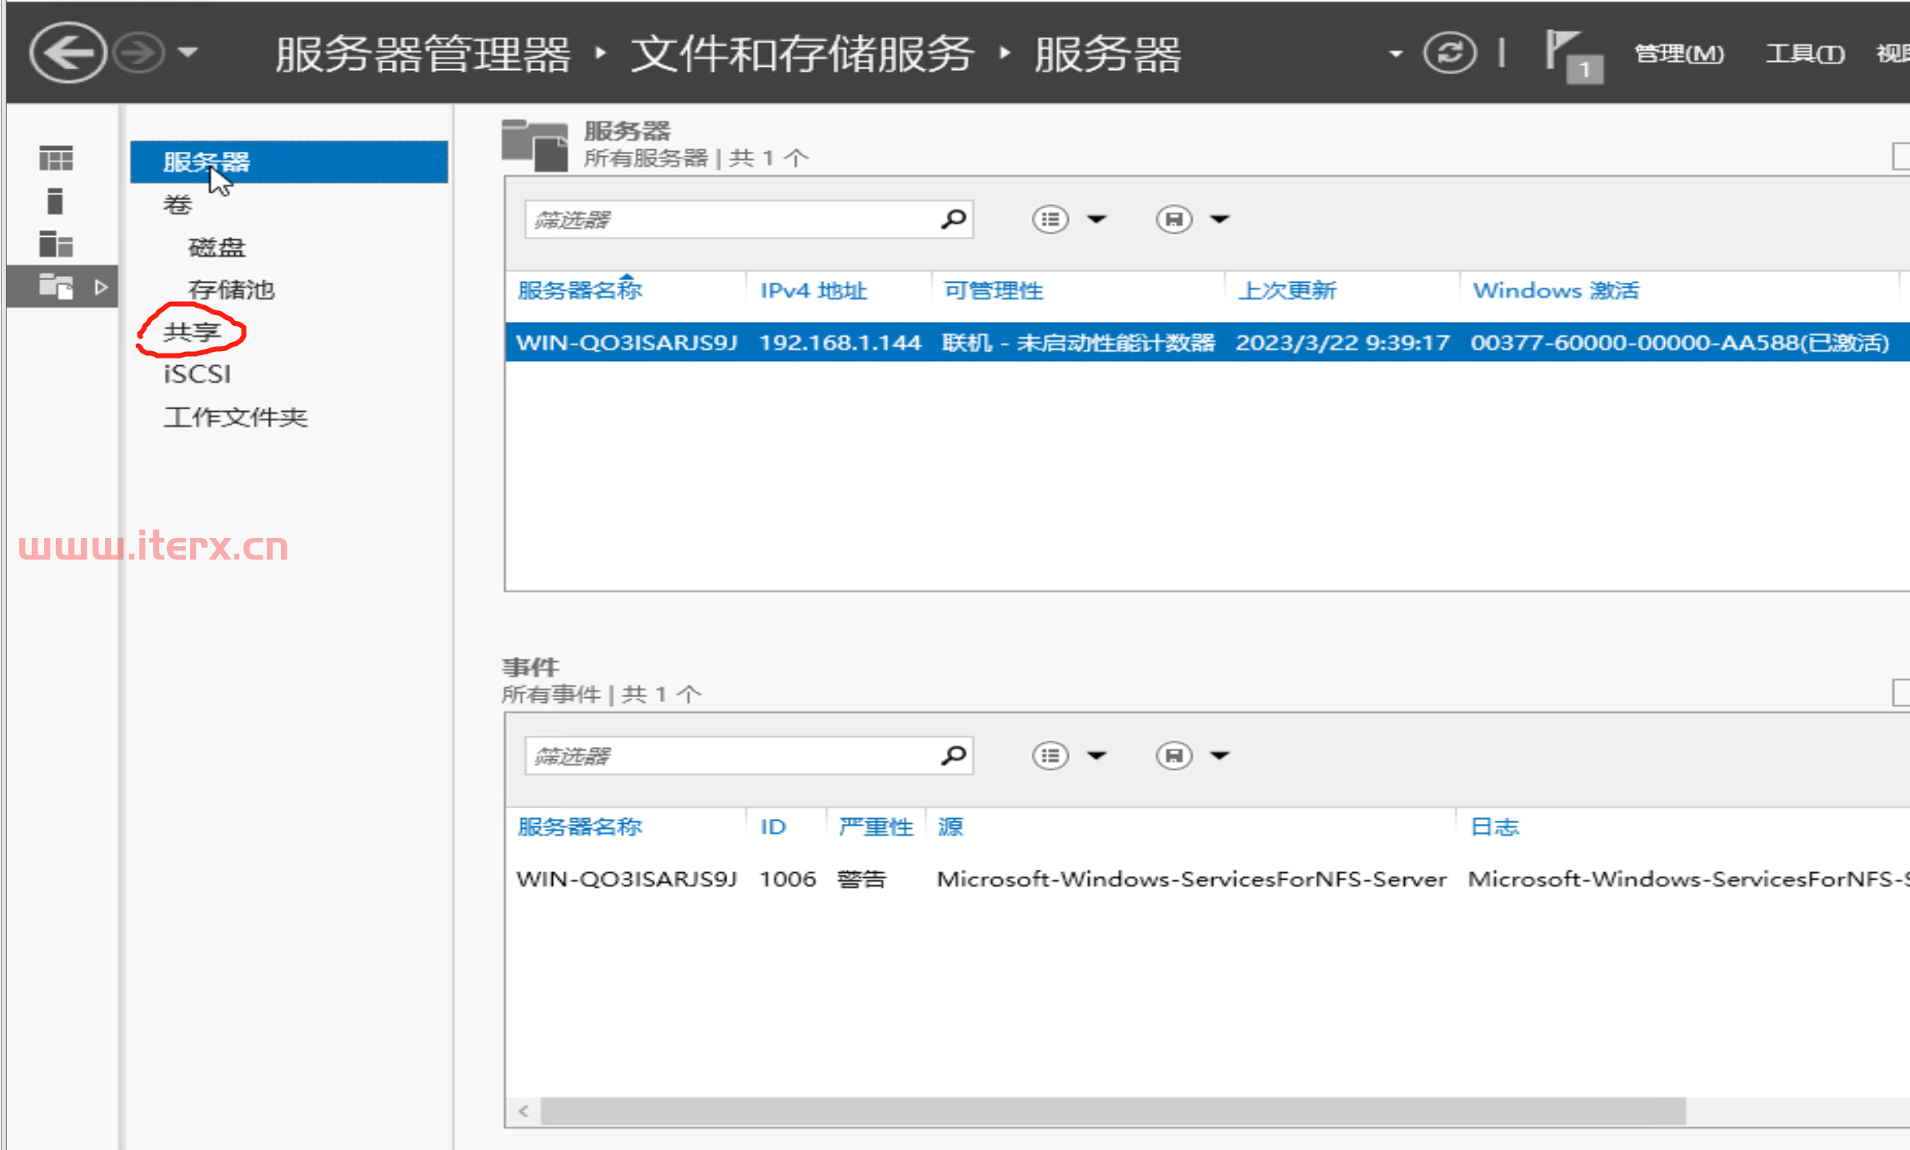Open 共享 in the navigation pane
Viewport: 1910px width, 1150px height.
coord(192,332)
